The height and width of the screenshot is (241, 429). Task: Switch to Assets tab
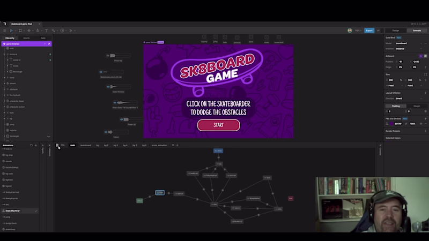tap(26, 38)
